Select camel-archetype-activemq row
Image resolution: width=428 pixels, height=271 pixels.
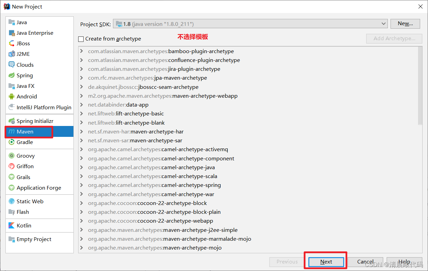[248, 149]
